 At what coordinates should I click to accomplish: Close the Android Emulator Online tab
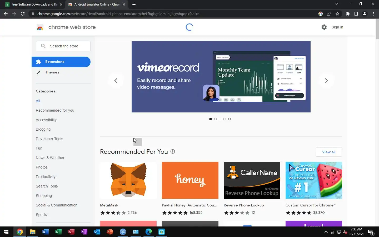click(x=124, y=4)
